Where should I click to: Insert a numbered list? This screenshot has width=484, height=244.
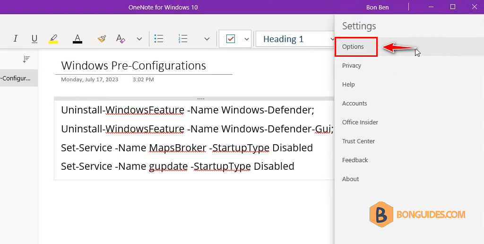coord(183,39)
